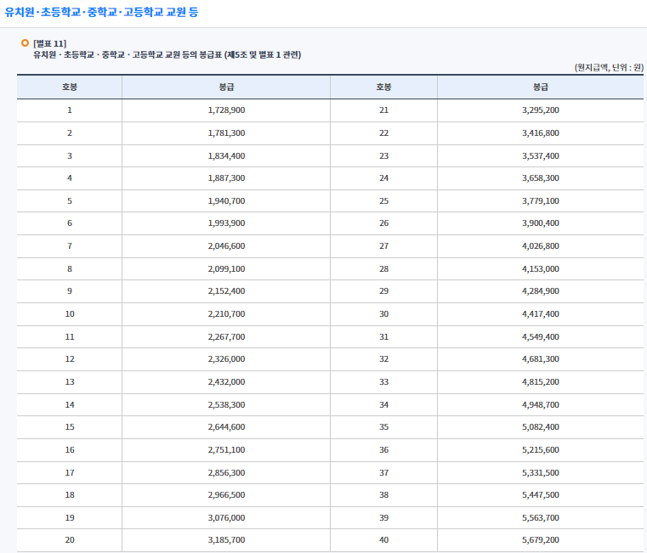Select salary cell 3,185,700

click(x=226, y=540)
